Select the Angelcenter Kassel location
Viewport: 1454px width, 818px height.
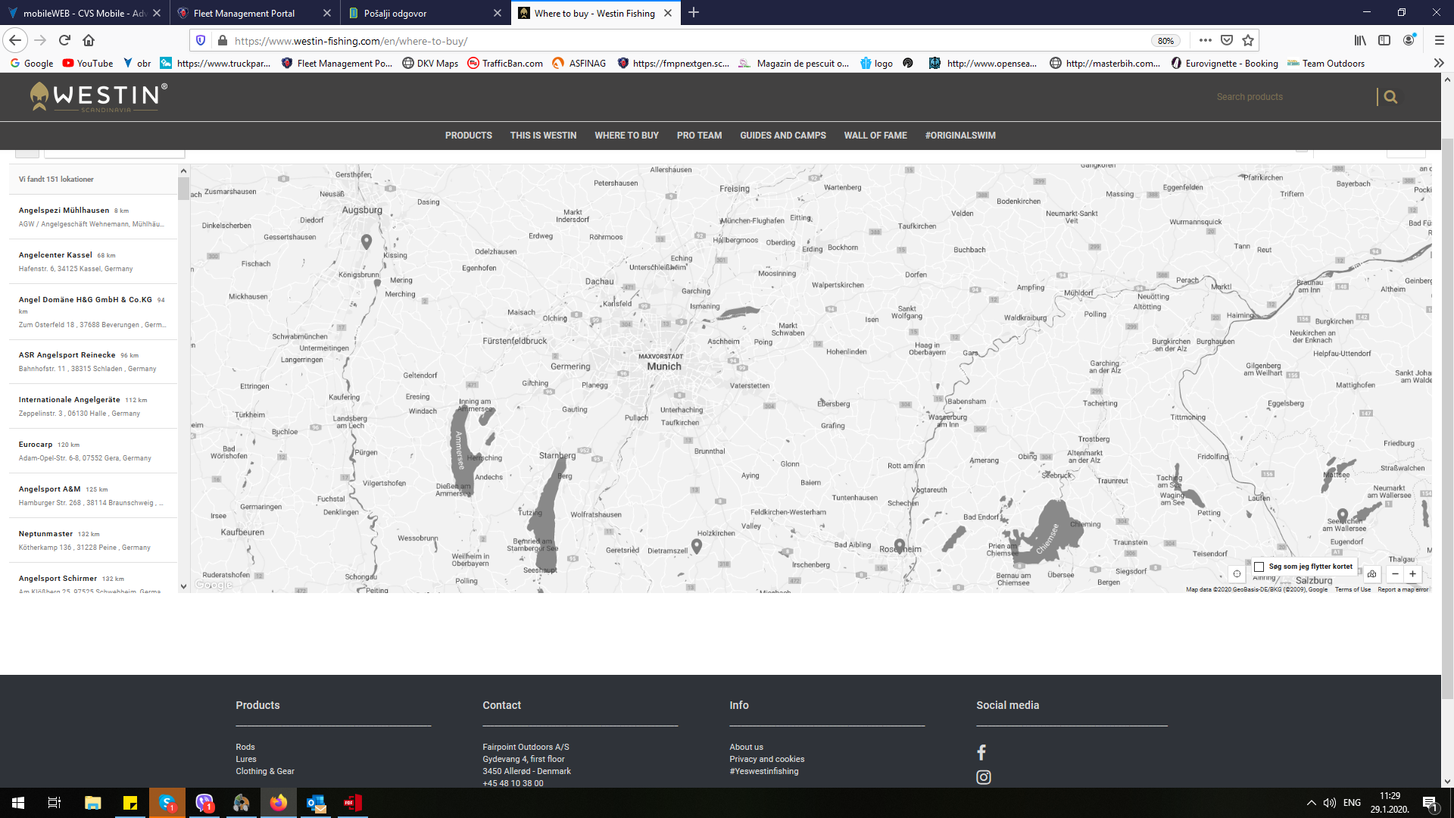[x=93, y=261]
